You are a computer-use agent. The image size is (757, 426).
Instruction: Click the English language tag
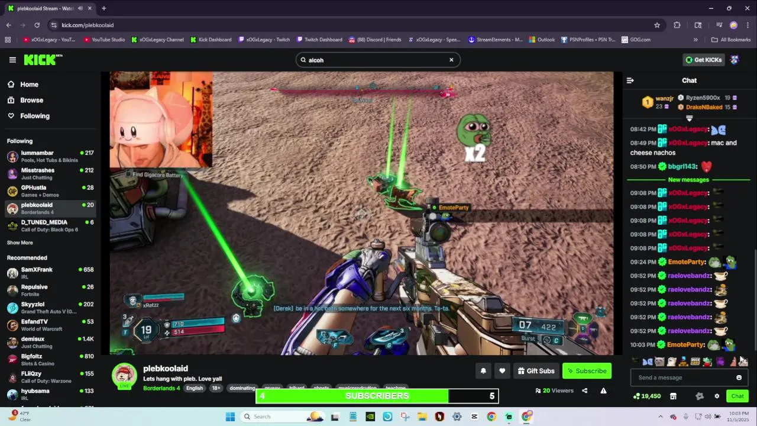point(194,388)
